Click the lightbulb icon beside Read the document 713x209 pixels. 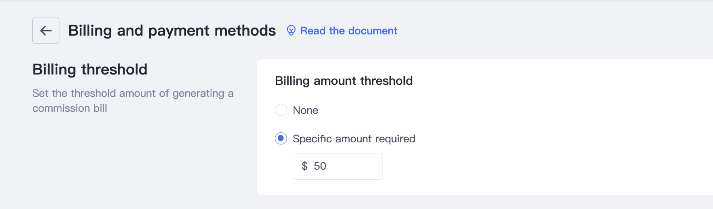point(291,30)
